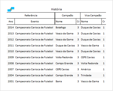Click the 2008 Campeonato Carioca event cell
Image resolution: width=113 pixels, height=91 pixels.
coord(34,63)
